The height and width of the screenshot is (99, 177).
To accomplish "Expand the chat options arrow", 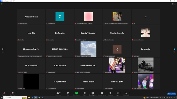I will pyautogui.click(x=71, y=93).
